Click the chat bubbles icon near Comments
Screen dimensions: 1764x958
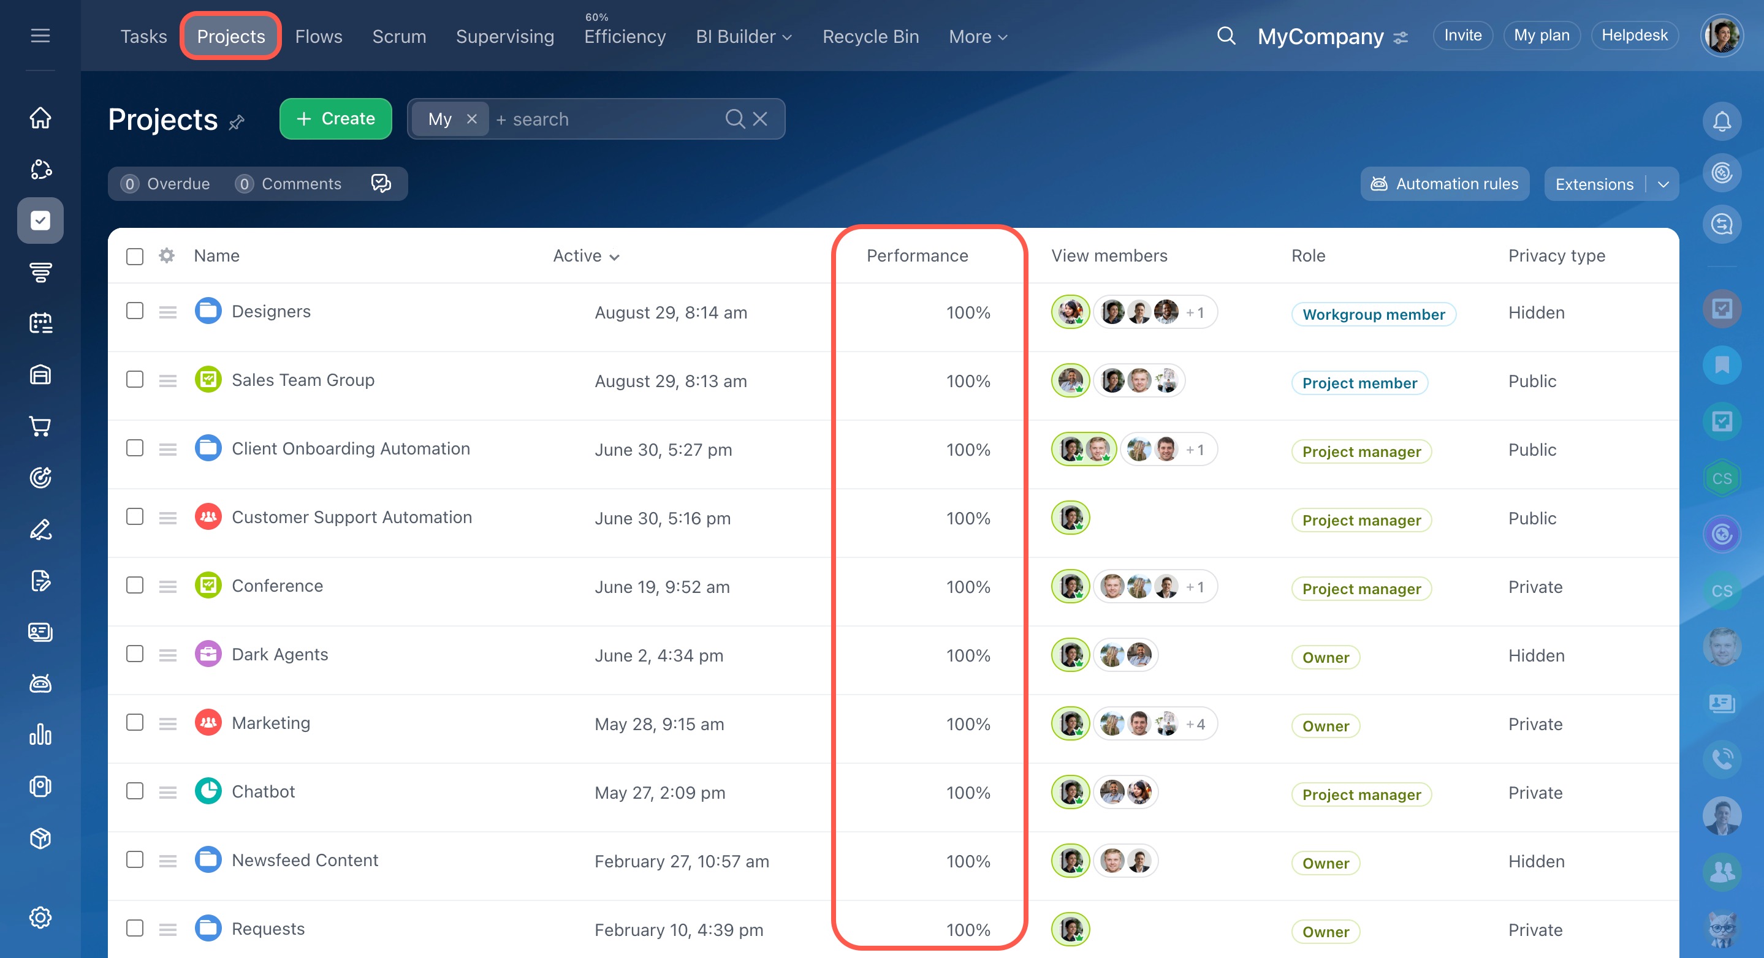381,183
